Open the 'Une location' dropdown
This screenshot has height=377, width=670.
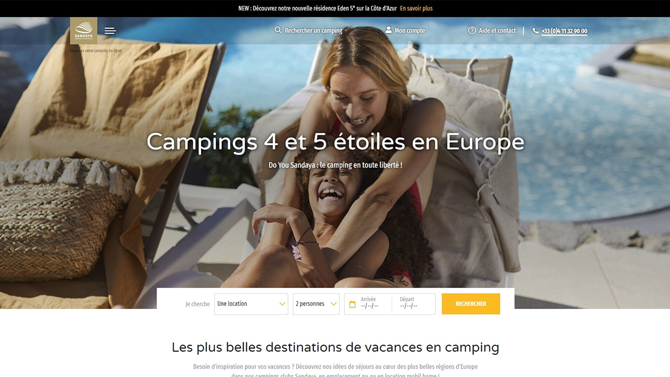coord(251,304)
